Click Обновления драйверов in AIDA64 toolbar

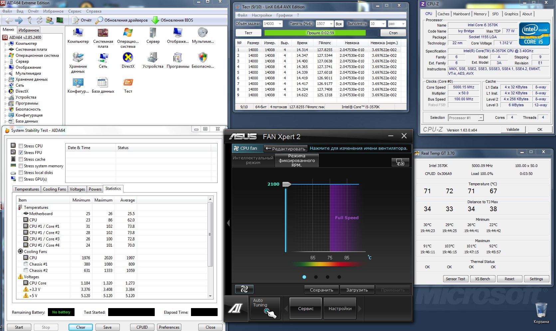coord(121,20)
